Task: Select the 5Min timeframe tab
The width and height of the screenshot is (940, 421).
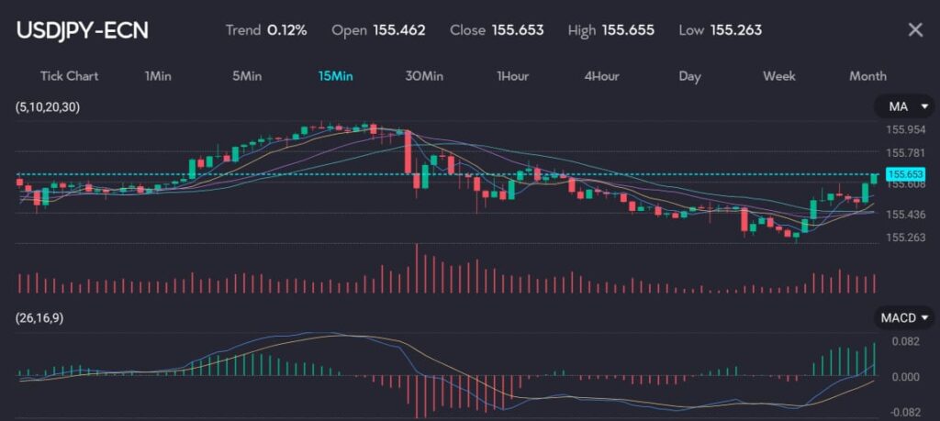Action: coord(247,76)
